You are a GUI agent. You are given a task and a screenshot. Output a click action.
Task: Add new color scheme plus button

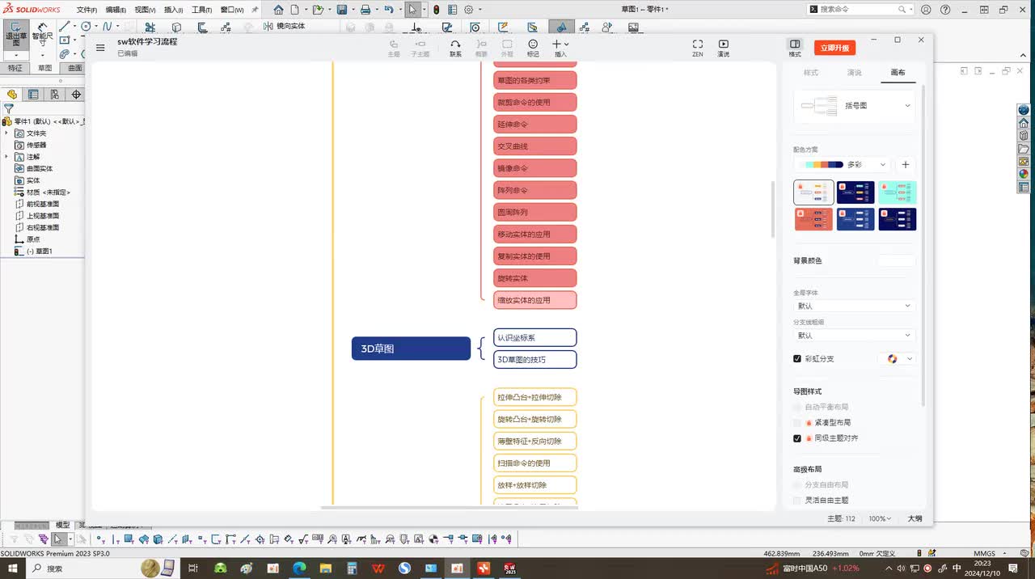click(x=906, y=164)
